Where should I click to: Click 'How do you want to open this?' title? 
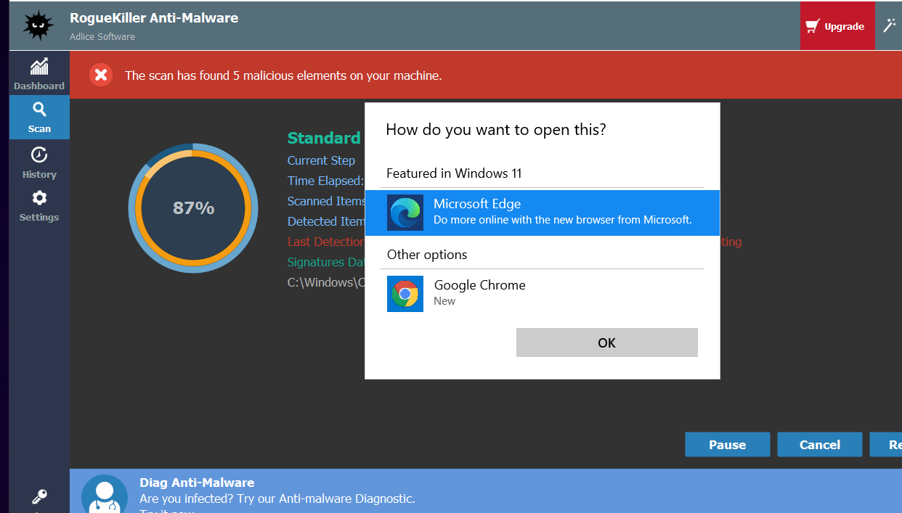[x=496, y=130]
